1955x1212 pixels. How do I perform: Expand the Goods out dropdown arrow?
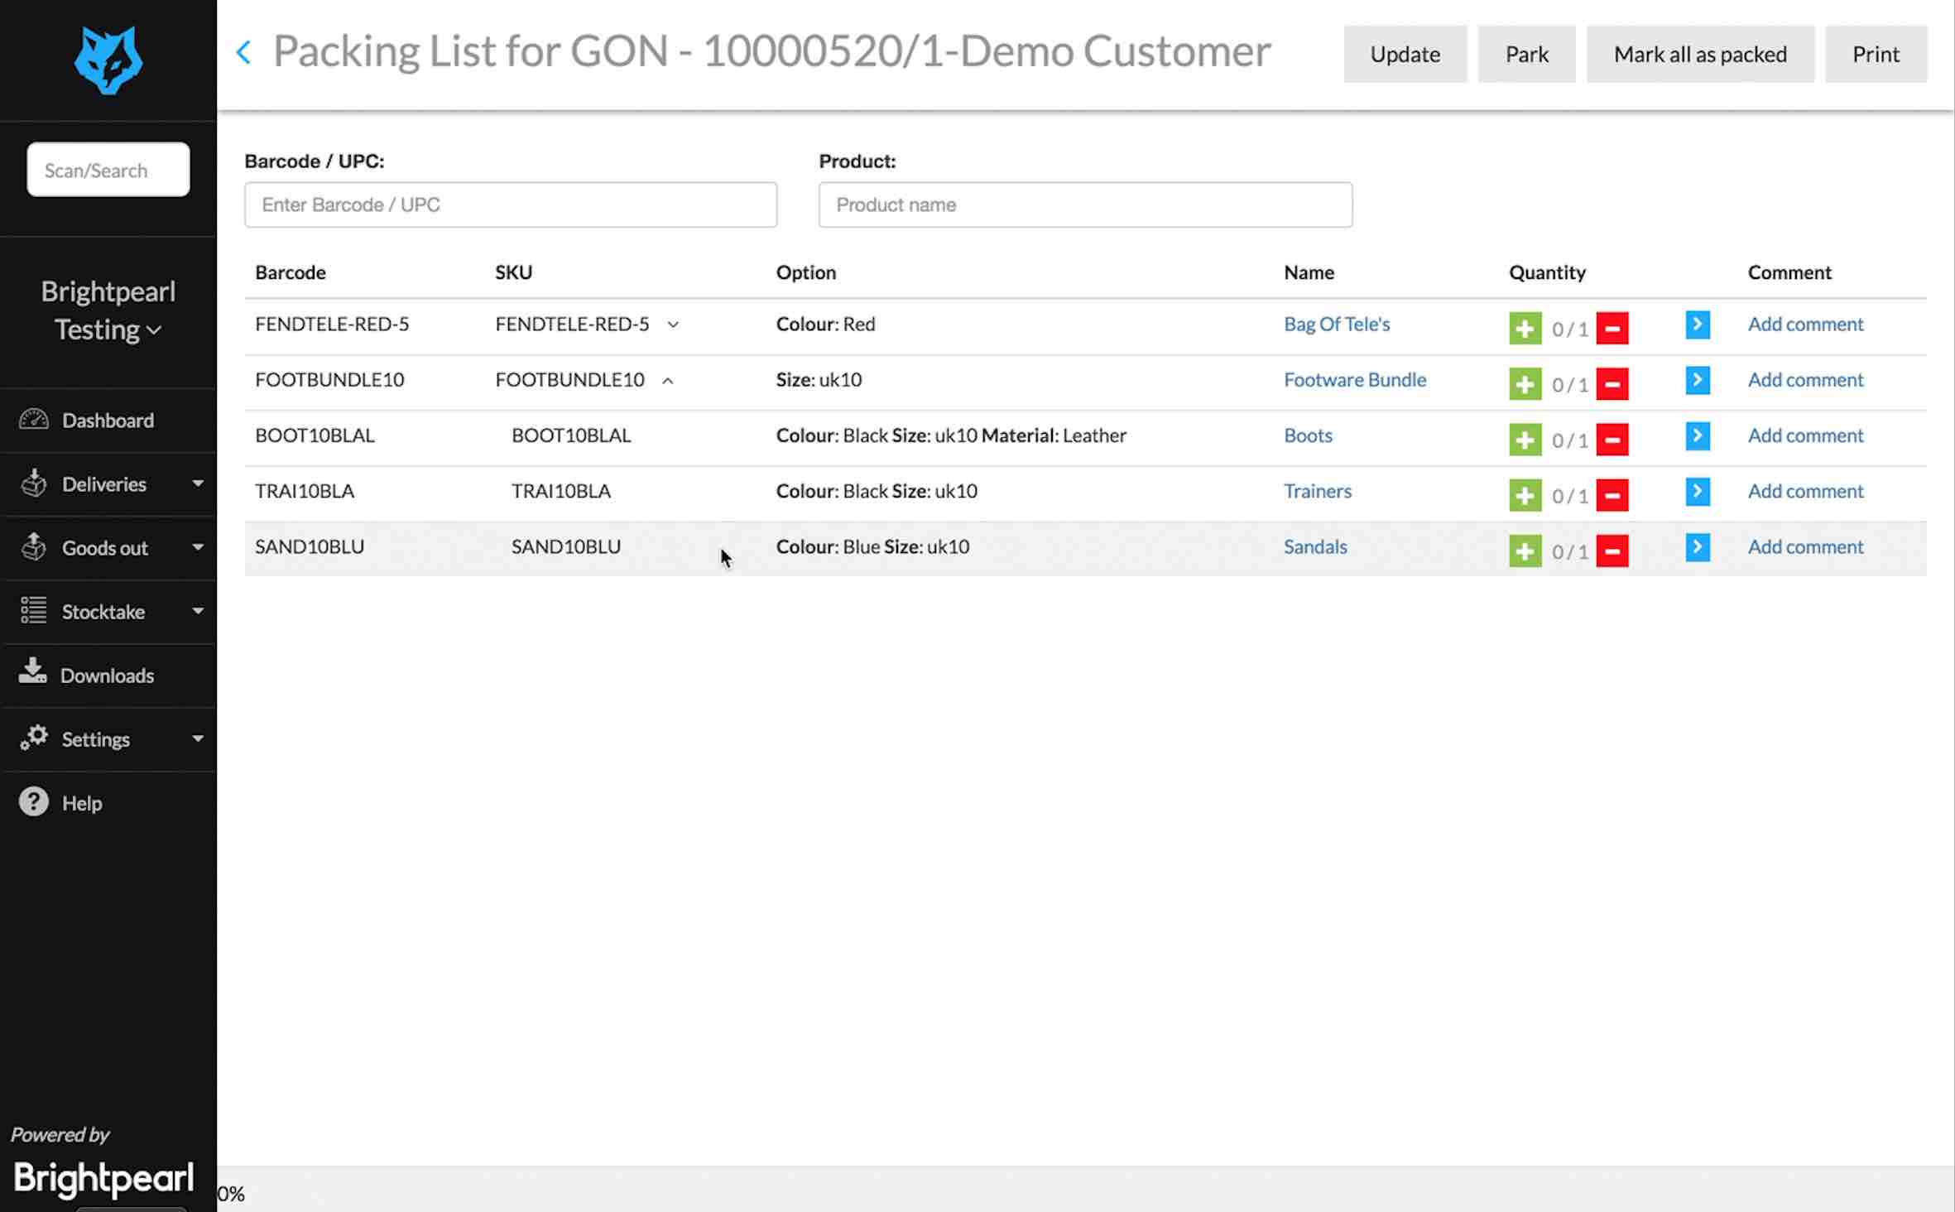point(198,547)
